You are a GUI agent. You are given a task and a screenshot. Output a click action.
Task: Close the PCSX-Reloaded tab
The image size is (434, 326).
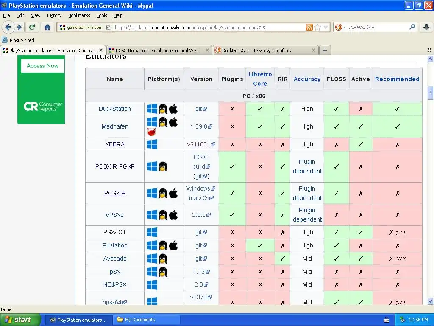pos(207,50)
